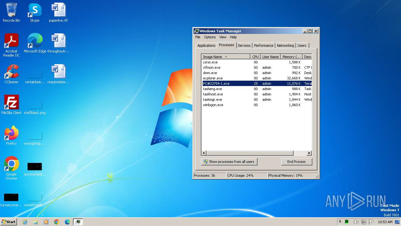Screen dimensions: 401x226
Task: Select the paperlive.rtf document icon
Action: click(x=58, y=13)
